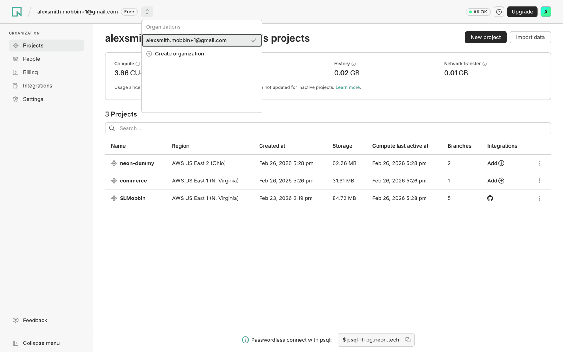Open Projects in sidebar
The height and width of the screenshot is (352, 563).
pyautogui.click(x=46, y=45)
